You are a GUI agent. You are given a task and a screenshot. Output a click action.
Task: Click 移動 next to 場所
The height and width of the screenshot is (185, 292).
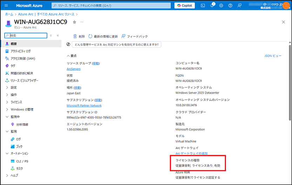pos(77,87)
